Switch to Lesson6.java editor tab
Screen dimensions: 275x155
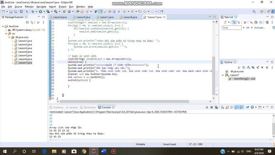pyautogui.click(x=128, y=17)
